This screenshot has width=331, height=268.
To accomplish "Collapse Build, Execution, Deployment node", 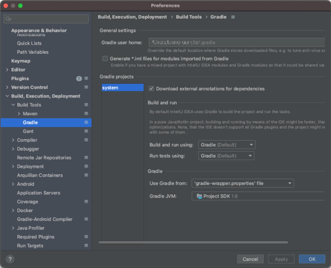I will (7, 96).
